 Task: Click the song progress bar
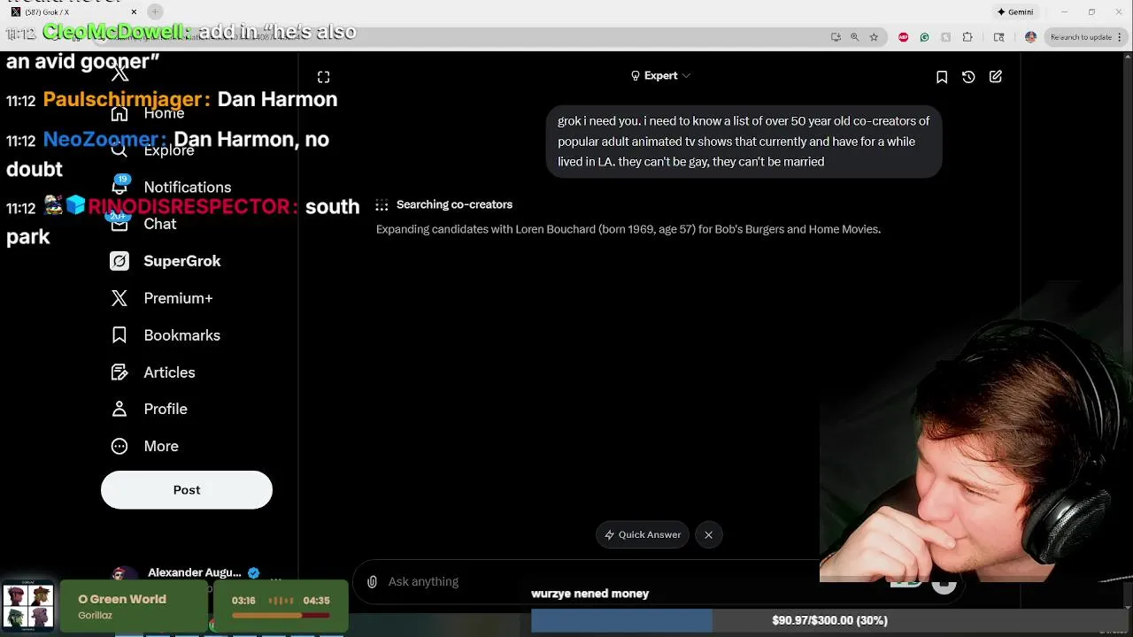(281, 615)
